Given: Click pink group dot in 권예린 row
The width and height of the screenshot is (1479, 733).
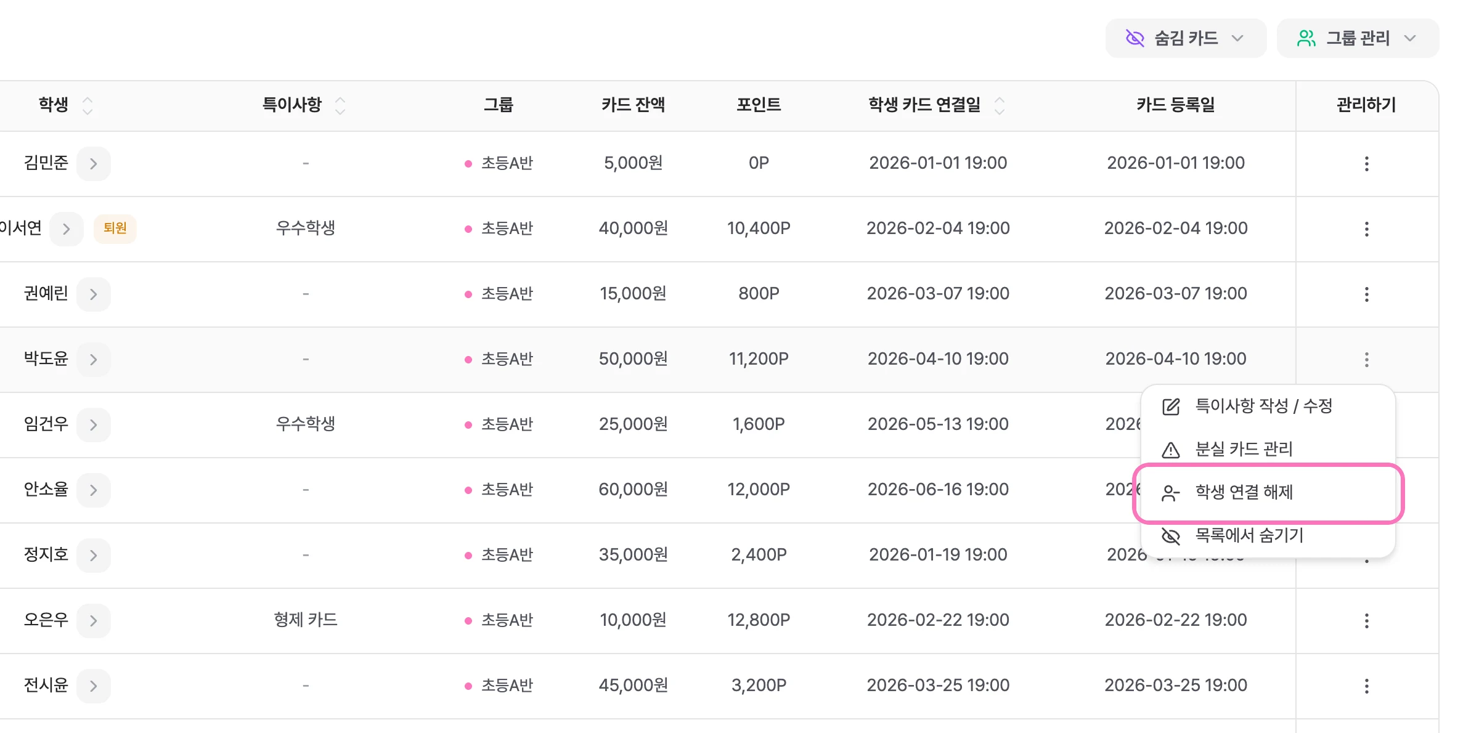Looking at the screenshot, I should pos(468,294).
